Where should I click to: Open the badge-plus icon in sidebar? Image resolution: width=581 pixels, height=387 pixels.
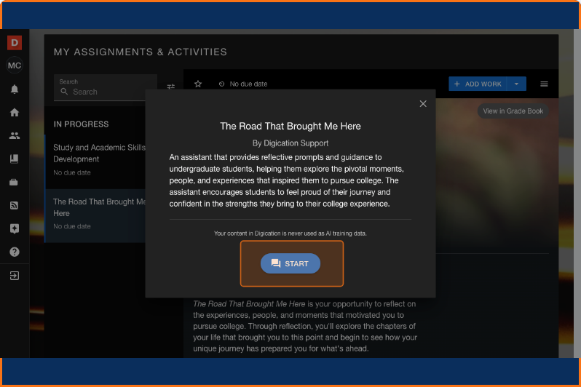coord(15,229)
